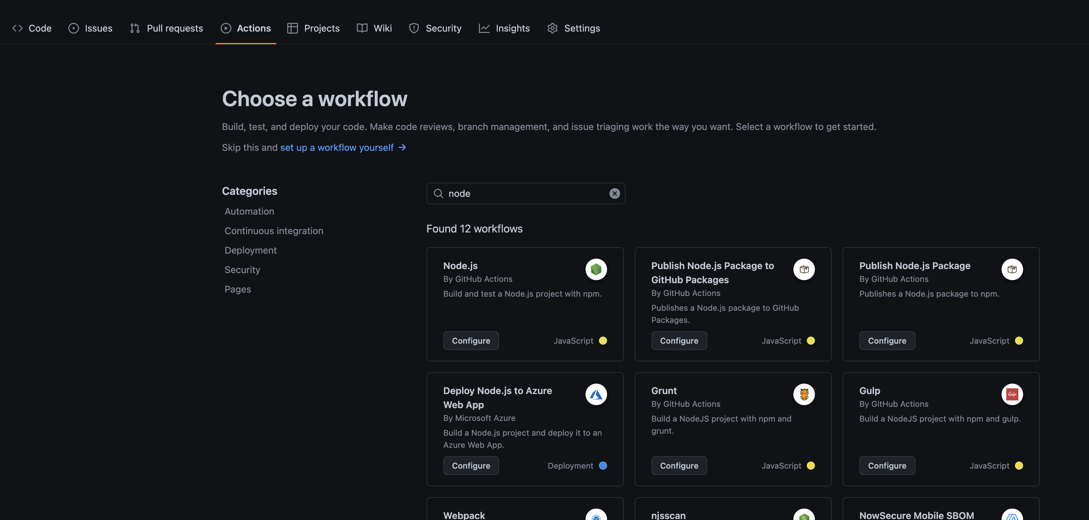Filter by the Deployment category
This screenshot has height=520, width=1089.
click(250, 250)
